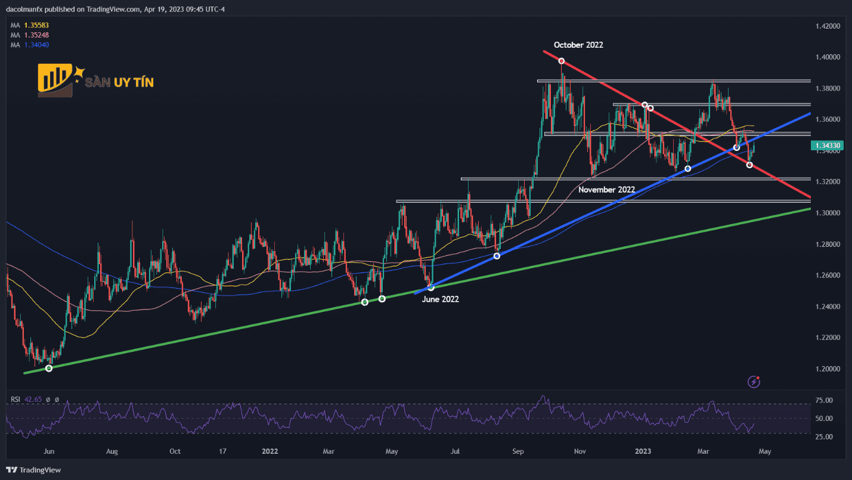The image size is (852, 480).
Task: Click the "October 2022" chart annotation
Action: (x=578, y=45)
